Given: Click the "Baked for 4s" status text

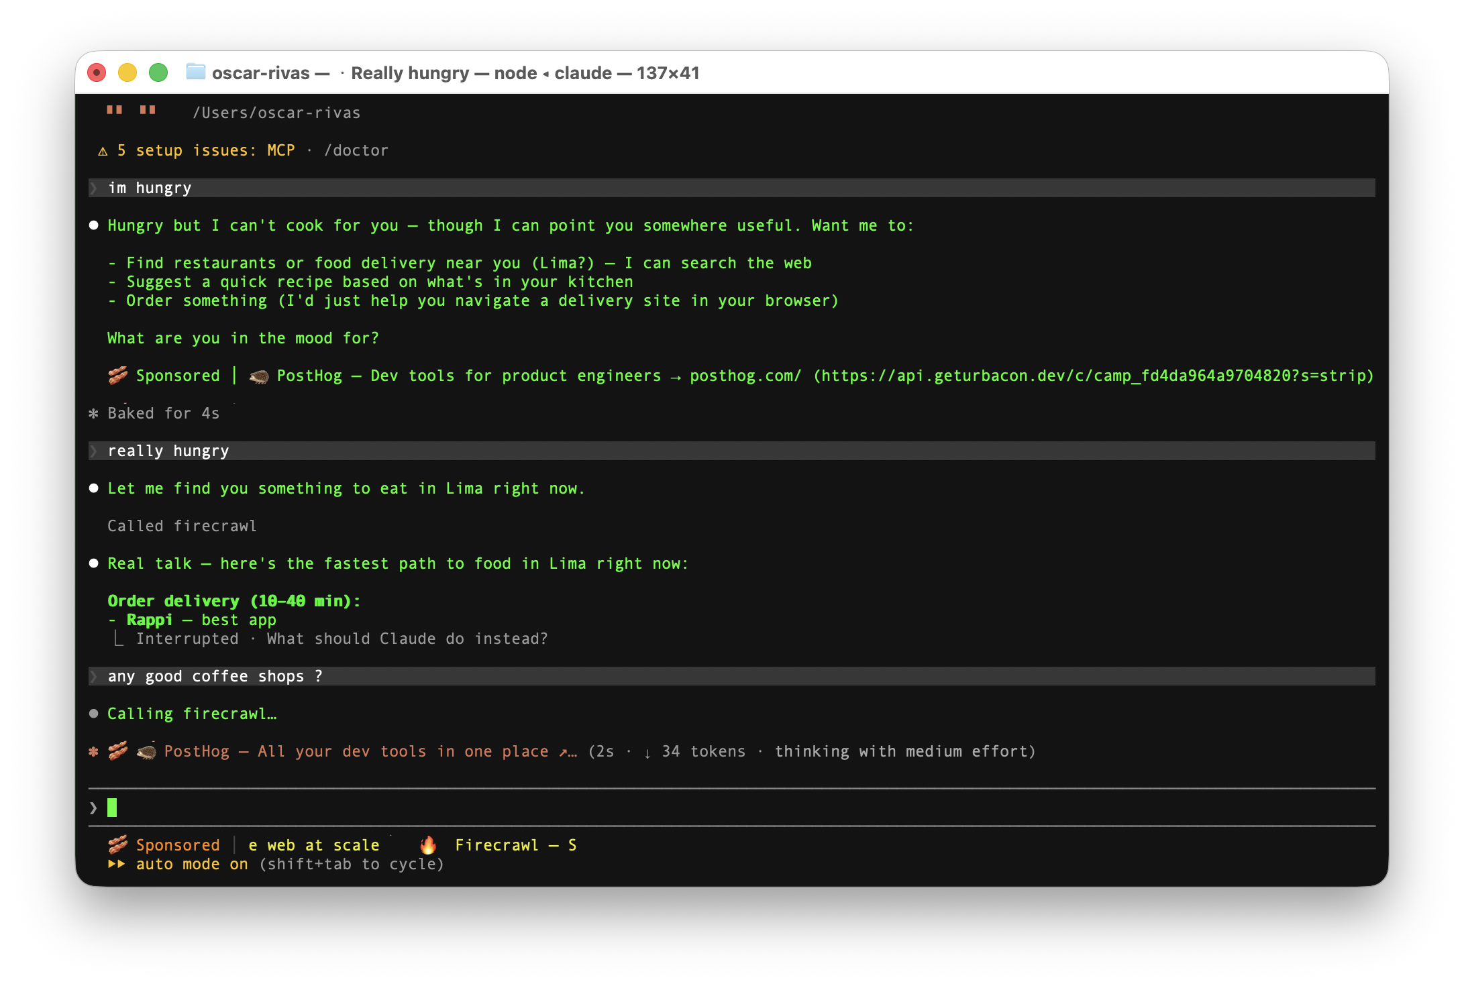Looking at the screenshot, I should click(x=164, y=413).
